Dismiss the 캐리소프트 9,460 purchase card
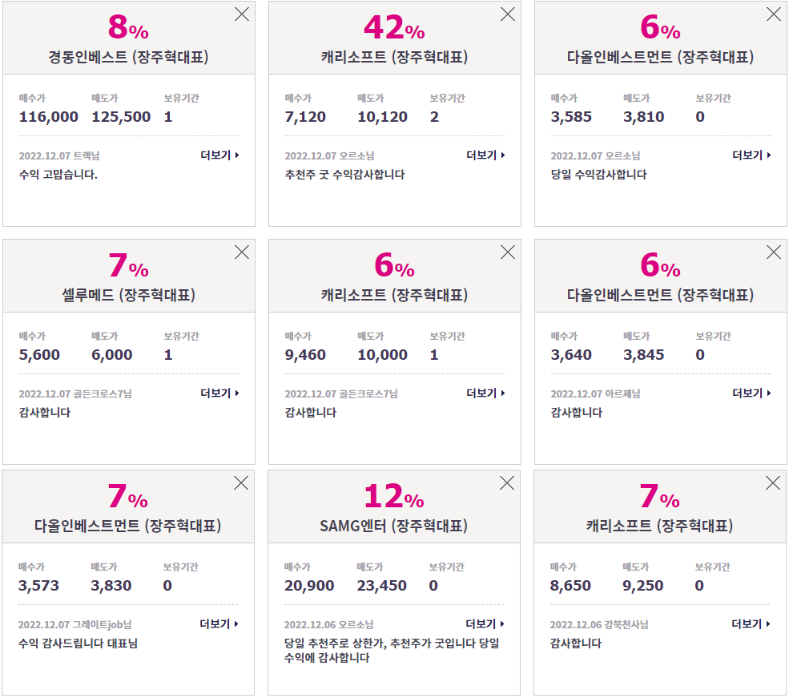789x698 pixels. tap(508, 252)
